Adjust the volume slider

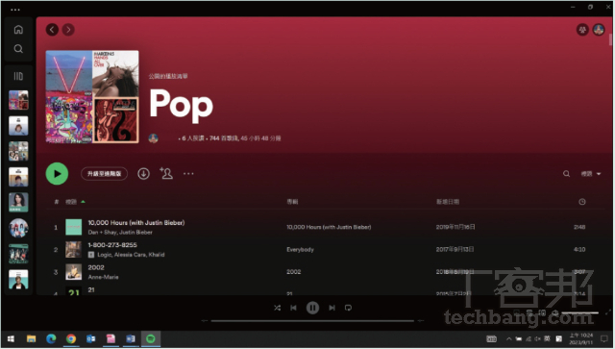click(580, 312)
